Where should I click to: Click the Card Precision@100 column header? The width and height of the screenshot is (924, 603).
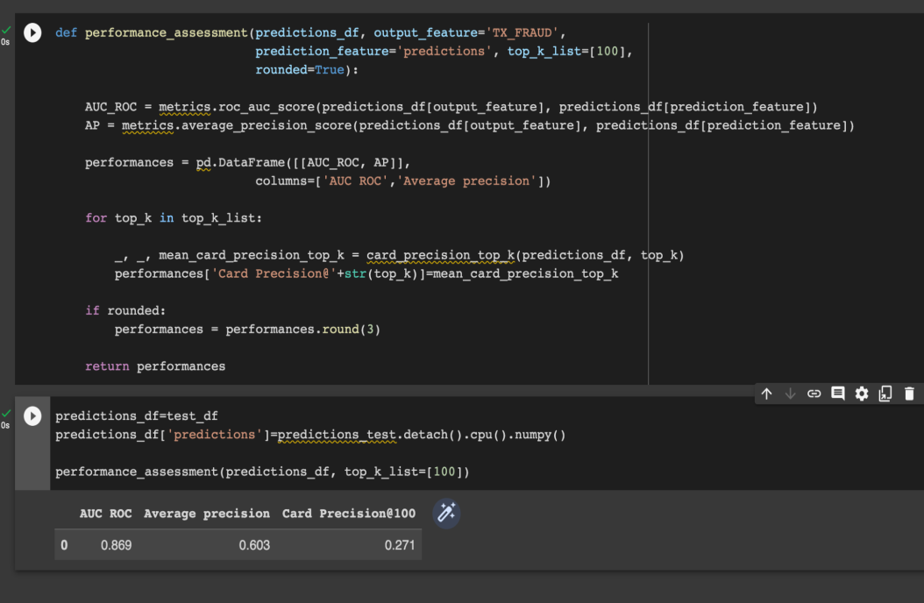coord(349,514)
